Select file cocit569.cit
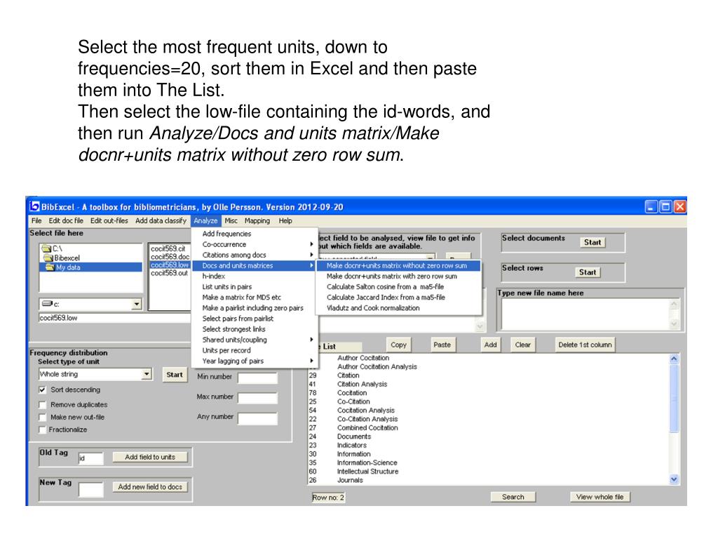This screenshot has width=718, height=539. (x=168, y=248)
